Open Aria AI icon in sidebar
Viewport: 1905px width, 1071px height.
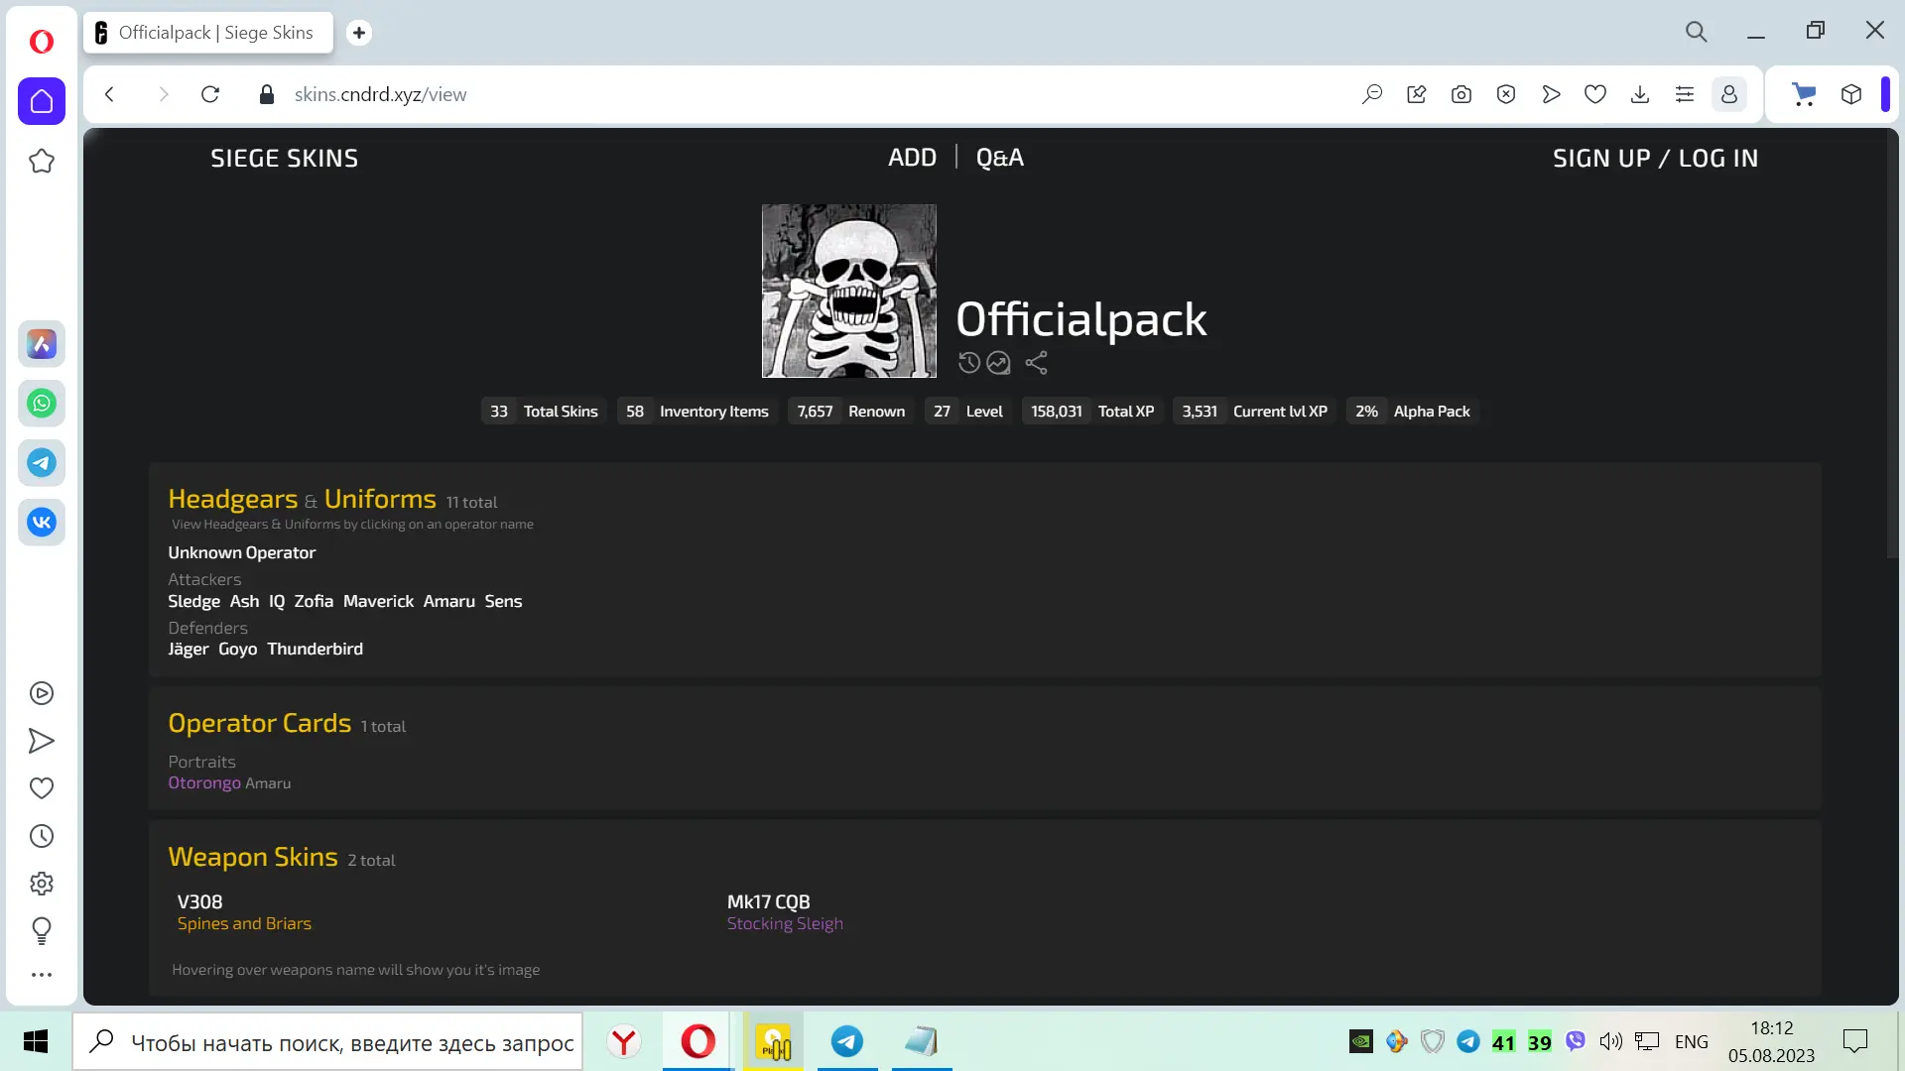coord(42,344)
